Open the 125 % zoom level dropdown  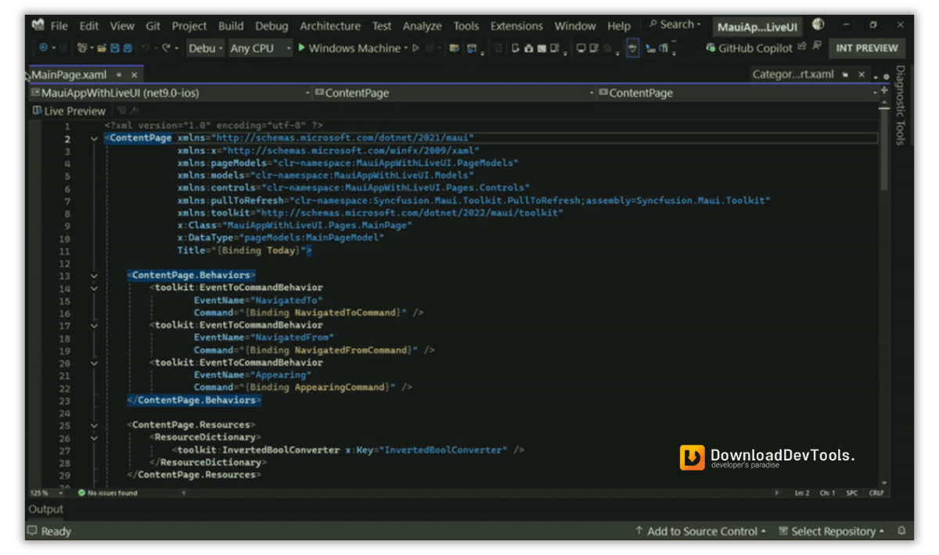[x=49, y=493]
